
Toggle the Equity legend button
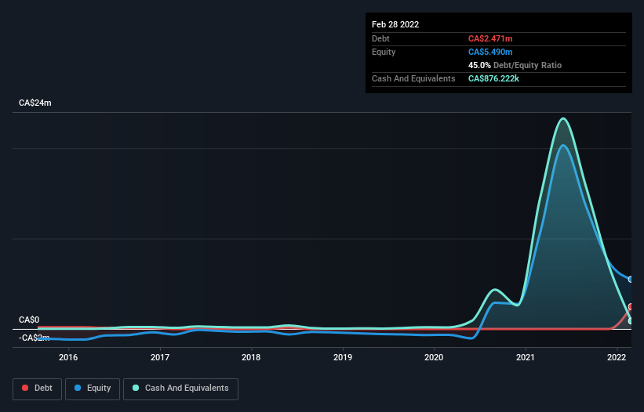point(93,389)
